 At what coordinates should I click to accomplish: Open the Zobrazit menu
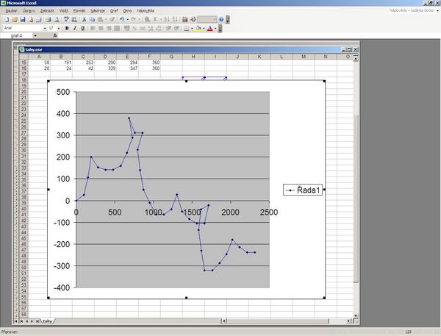click(47, 11)
